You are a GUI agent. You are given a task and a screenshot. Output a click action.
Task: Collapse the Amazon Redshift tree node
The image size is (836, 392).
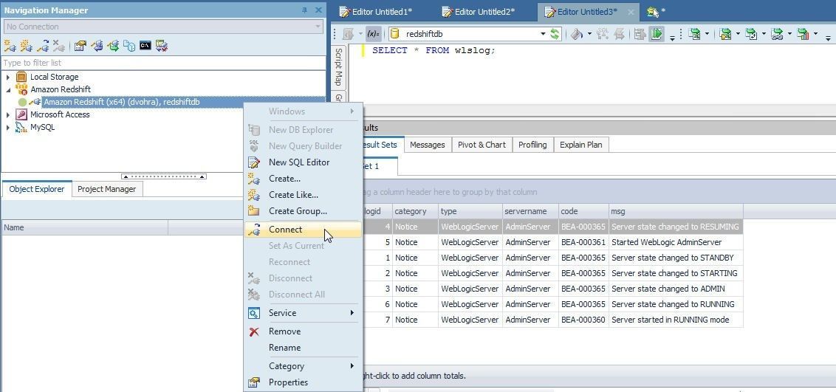pos(8,89)
